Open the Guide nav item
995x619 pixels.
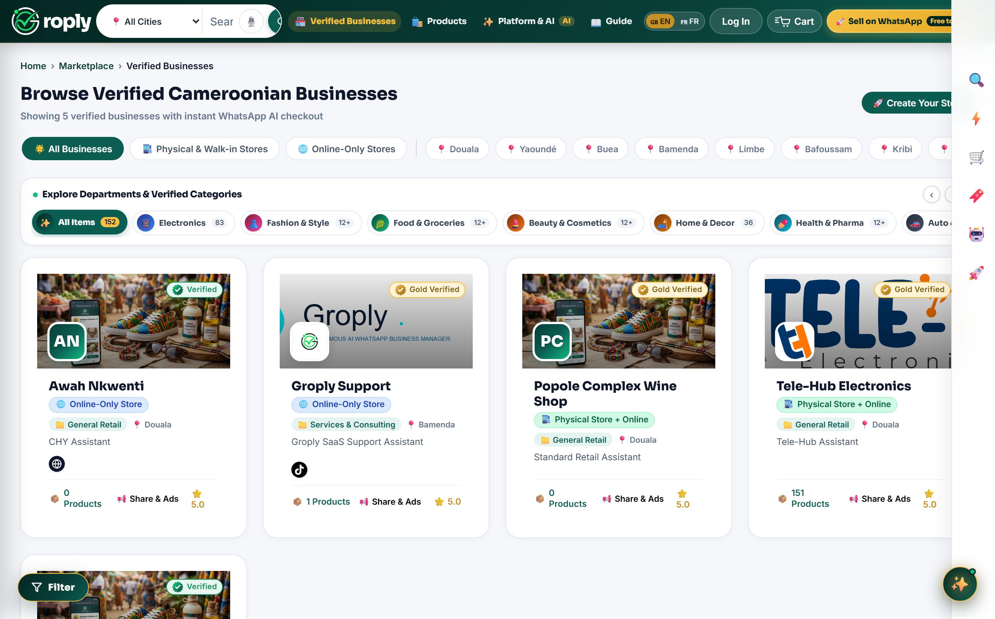611,21
